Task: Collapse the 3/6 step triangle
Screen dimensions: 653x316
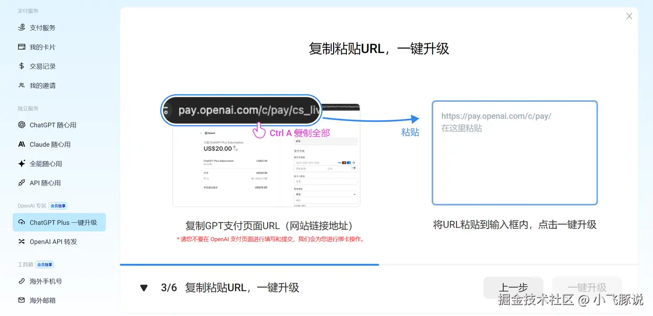Action: coord(144,288)
